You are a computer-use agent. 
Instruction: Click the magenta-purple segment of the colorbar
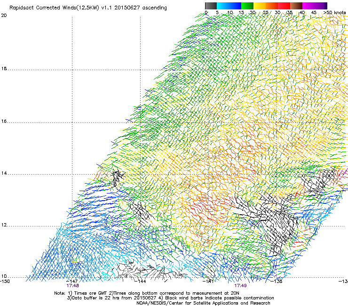coord(315,6)
